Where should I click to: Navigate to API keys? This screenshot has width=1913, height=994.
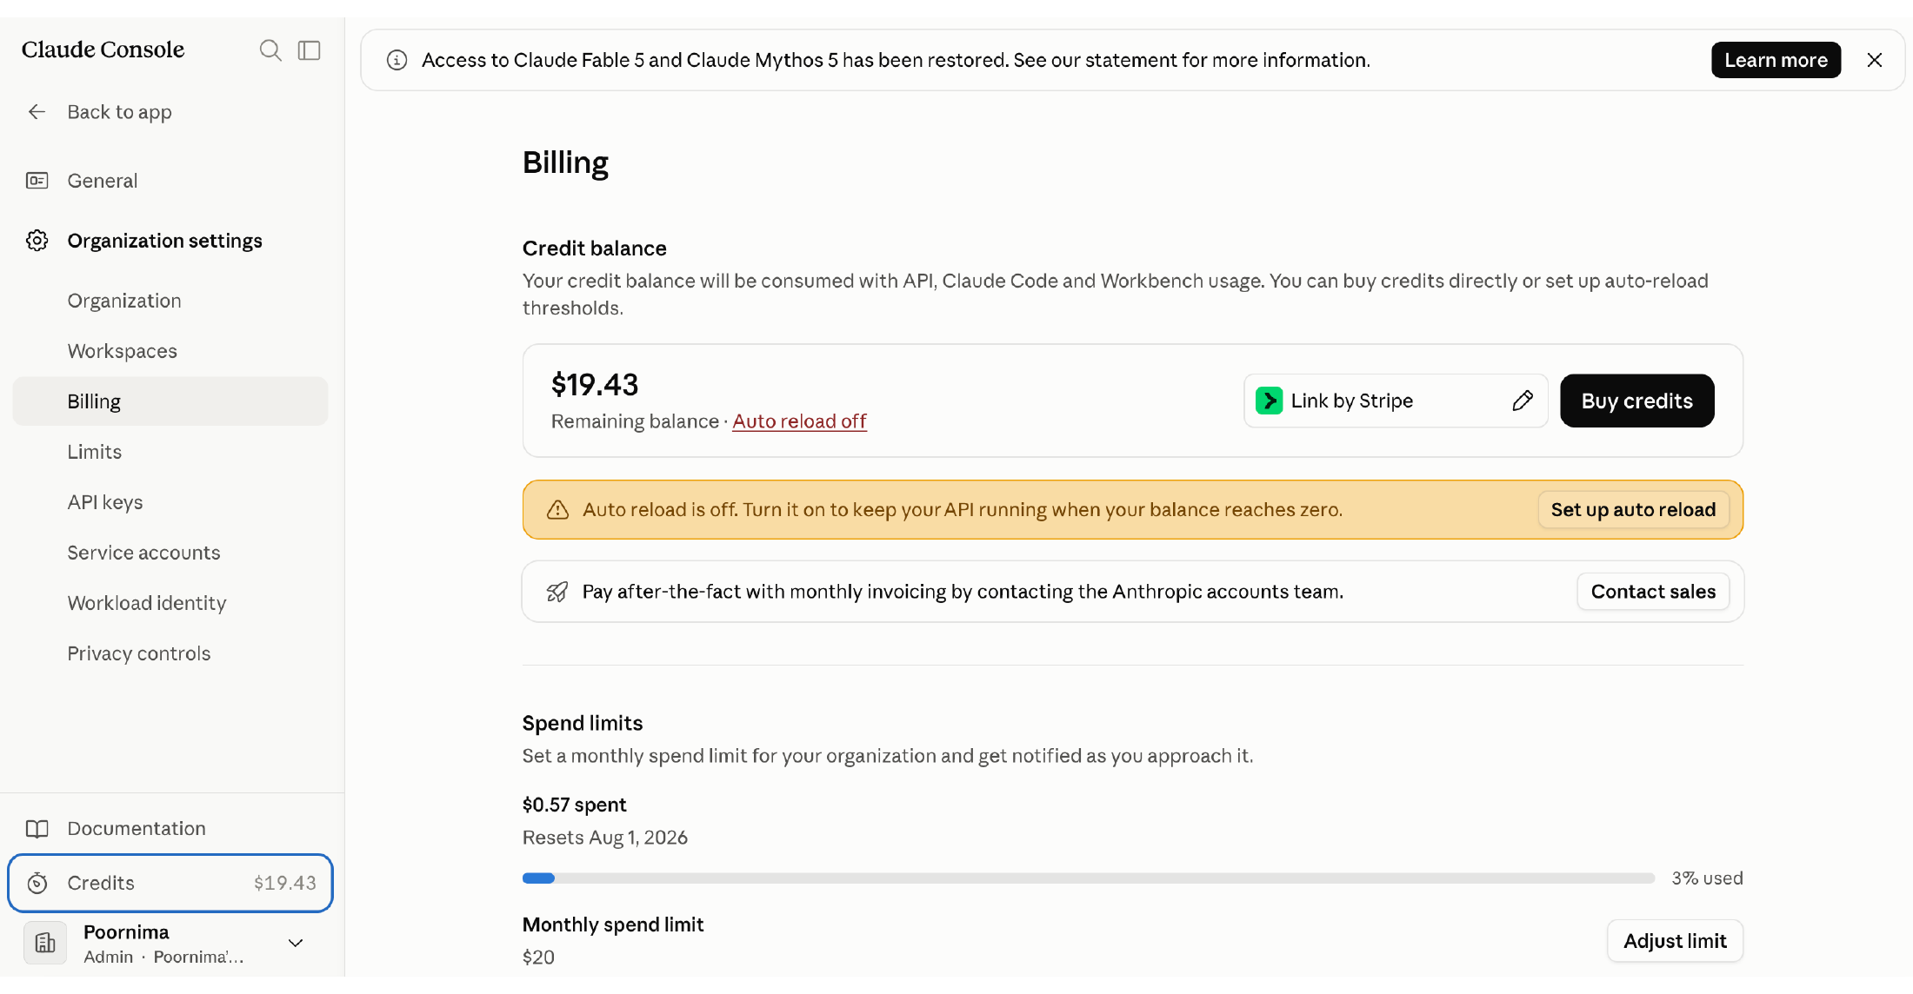pos(170,502)
